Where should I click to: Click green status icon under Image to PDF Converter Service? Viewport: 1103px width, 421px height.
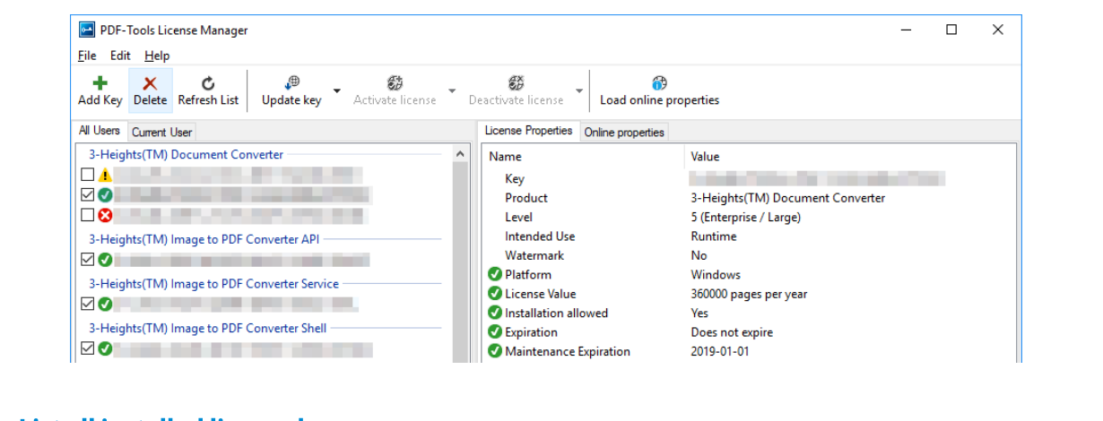pos(105,304)
